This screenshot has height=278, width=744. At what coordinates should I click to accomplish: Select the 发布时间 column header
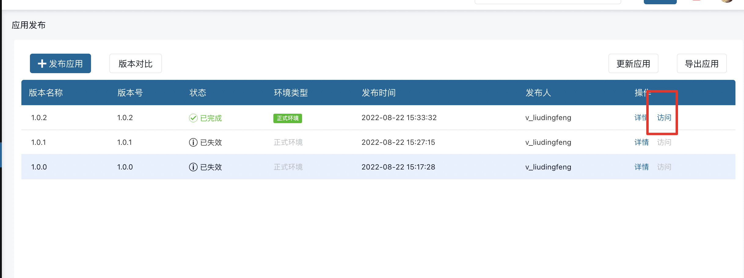tap(379, 93)
